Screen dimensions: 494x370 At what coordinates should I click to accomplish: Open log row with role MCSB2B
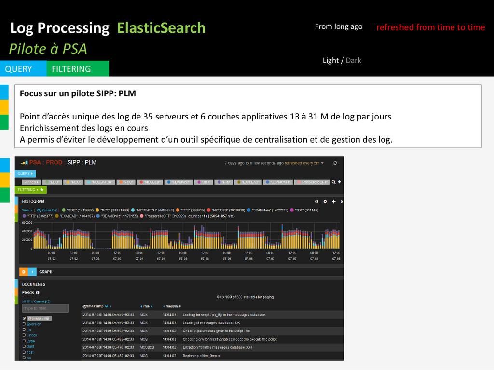pos(213,347)
